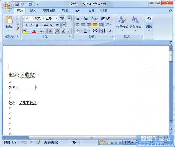175x147 pixels.
Task: Open the font size dropdown (五号)
Action: tap(57, 19)
